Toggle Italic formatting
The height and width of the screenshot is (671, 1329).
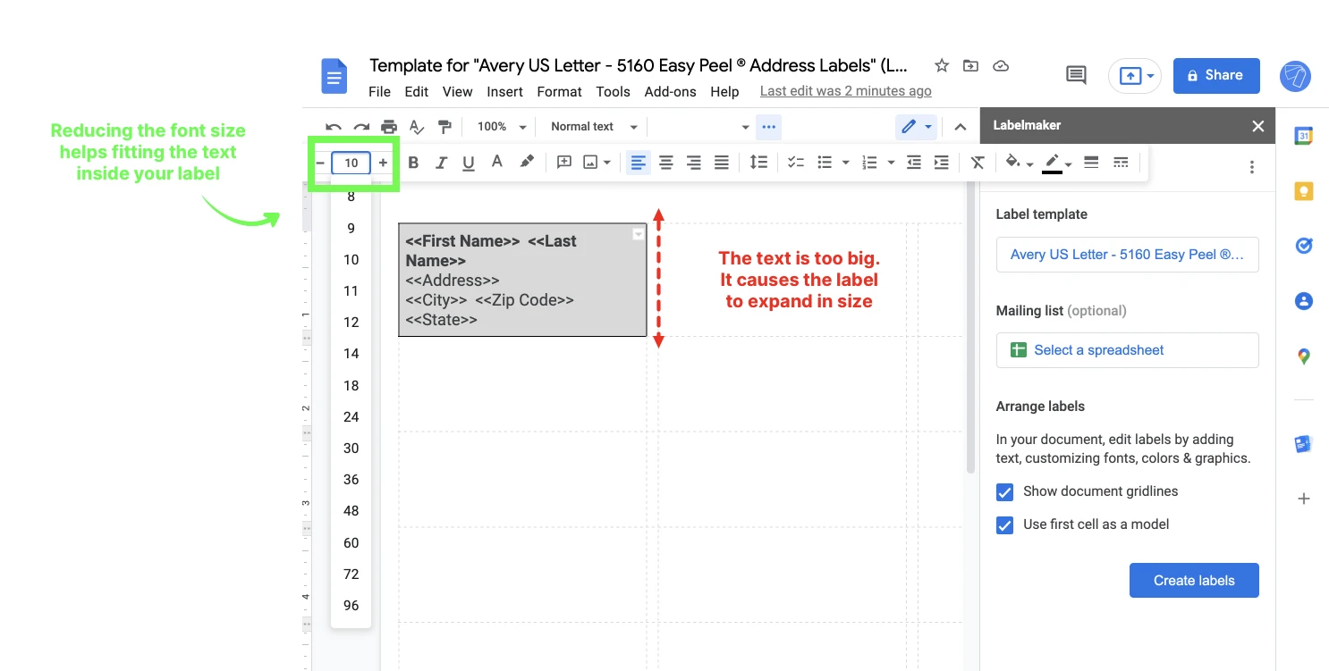(441, 163)
